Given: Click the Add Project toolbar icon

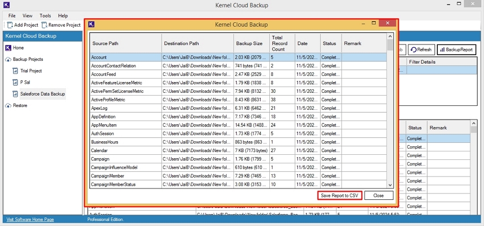Looking at the screenshot, I should 10,25.
